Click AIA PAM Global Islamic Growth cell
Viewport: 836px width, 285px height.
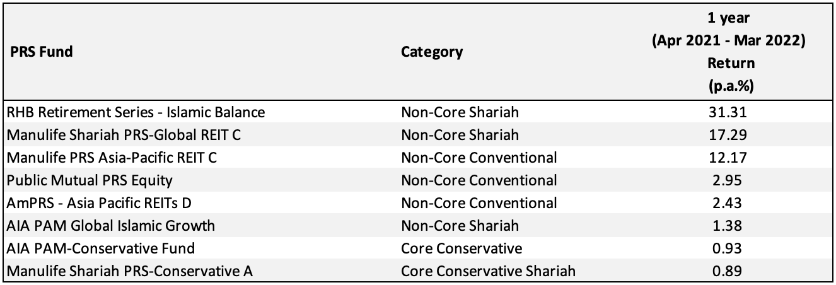[111, 226]
